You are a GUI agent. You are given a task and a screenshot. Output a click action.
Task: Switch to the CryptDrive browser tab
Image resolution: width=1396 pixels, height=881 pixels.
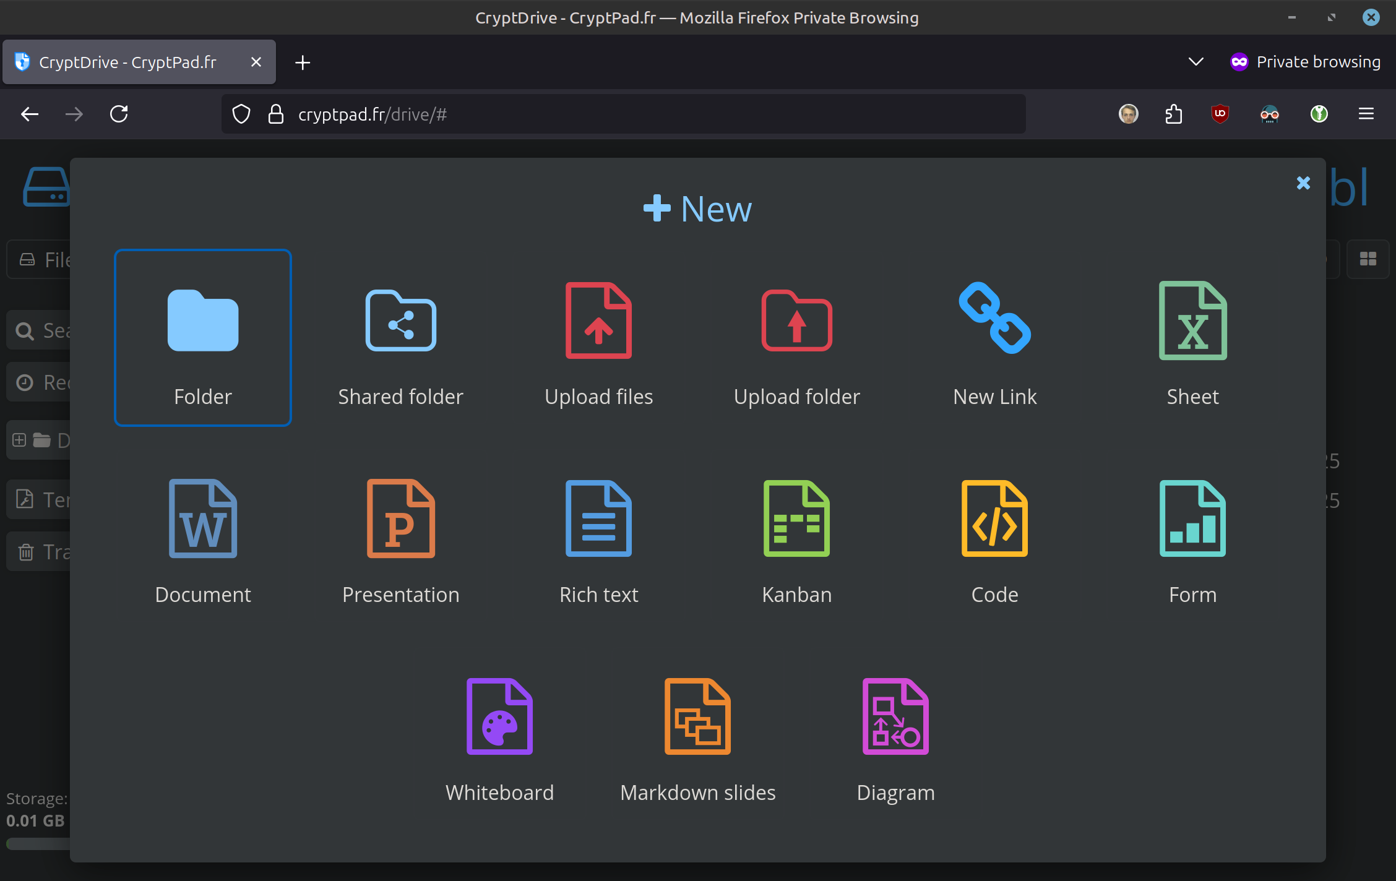coord(127,62)
